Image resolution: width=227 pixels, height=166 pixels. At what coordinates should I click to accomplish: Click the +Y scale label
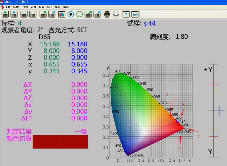pyautogui.click(x=208, y=69)
